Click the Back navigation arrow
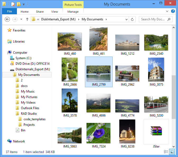This screenshot has width=178, height=157. point(7,19)
